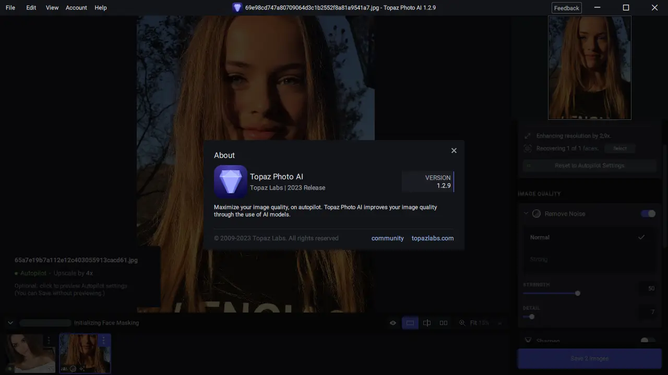Screen dimensions: 668x375
Task: Open the Fit zoom dropdown arrow
Action: coord(499,323)
